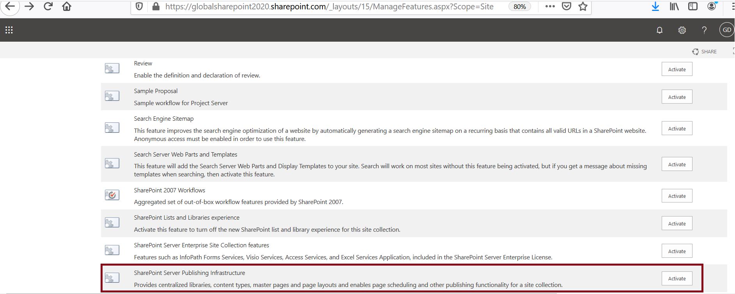Click 'Enable the definition and declaration of review' text

tap(197, 76)
